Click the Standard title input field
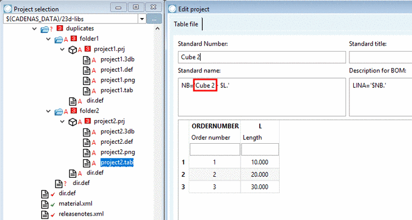Image resolution: width=412 pixels, height=220 pixels. (381, 57)
